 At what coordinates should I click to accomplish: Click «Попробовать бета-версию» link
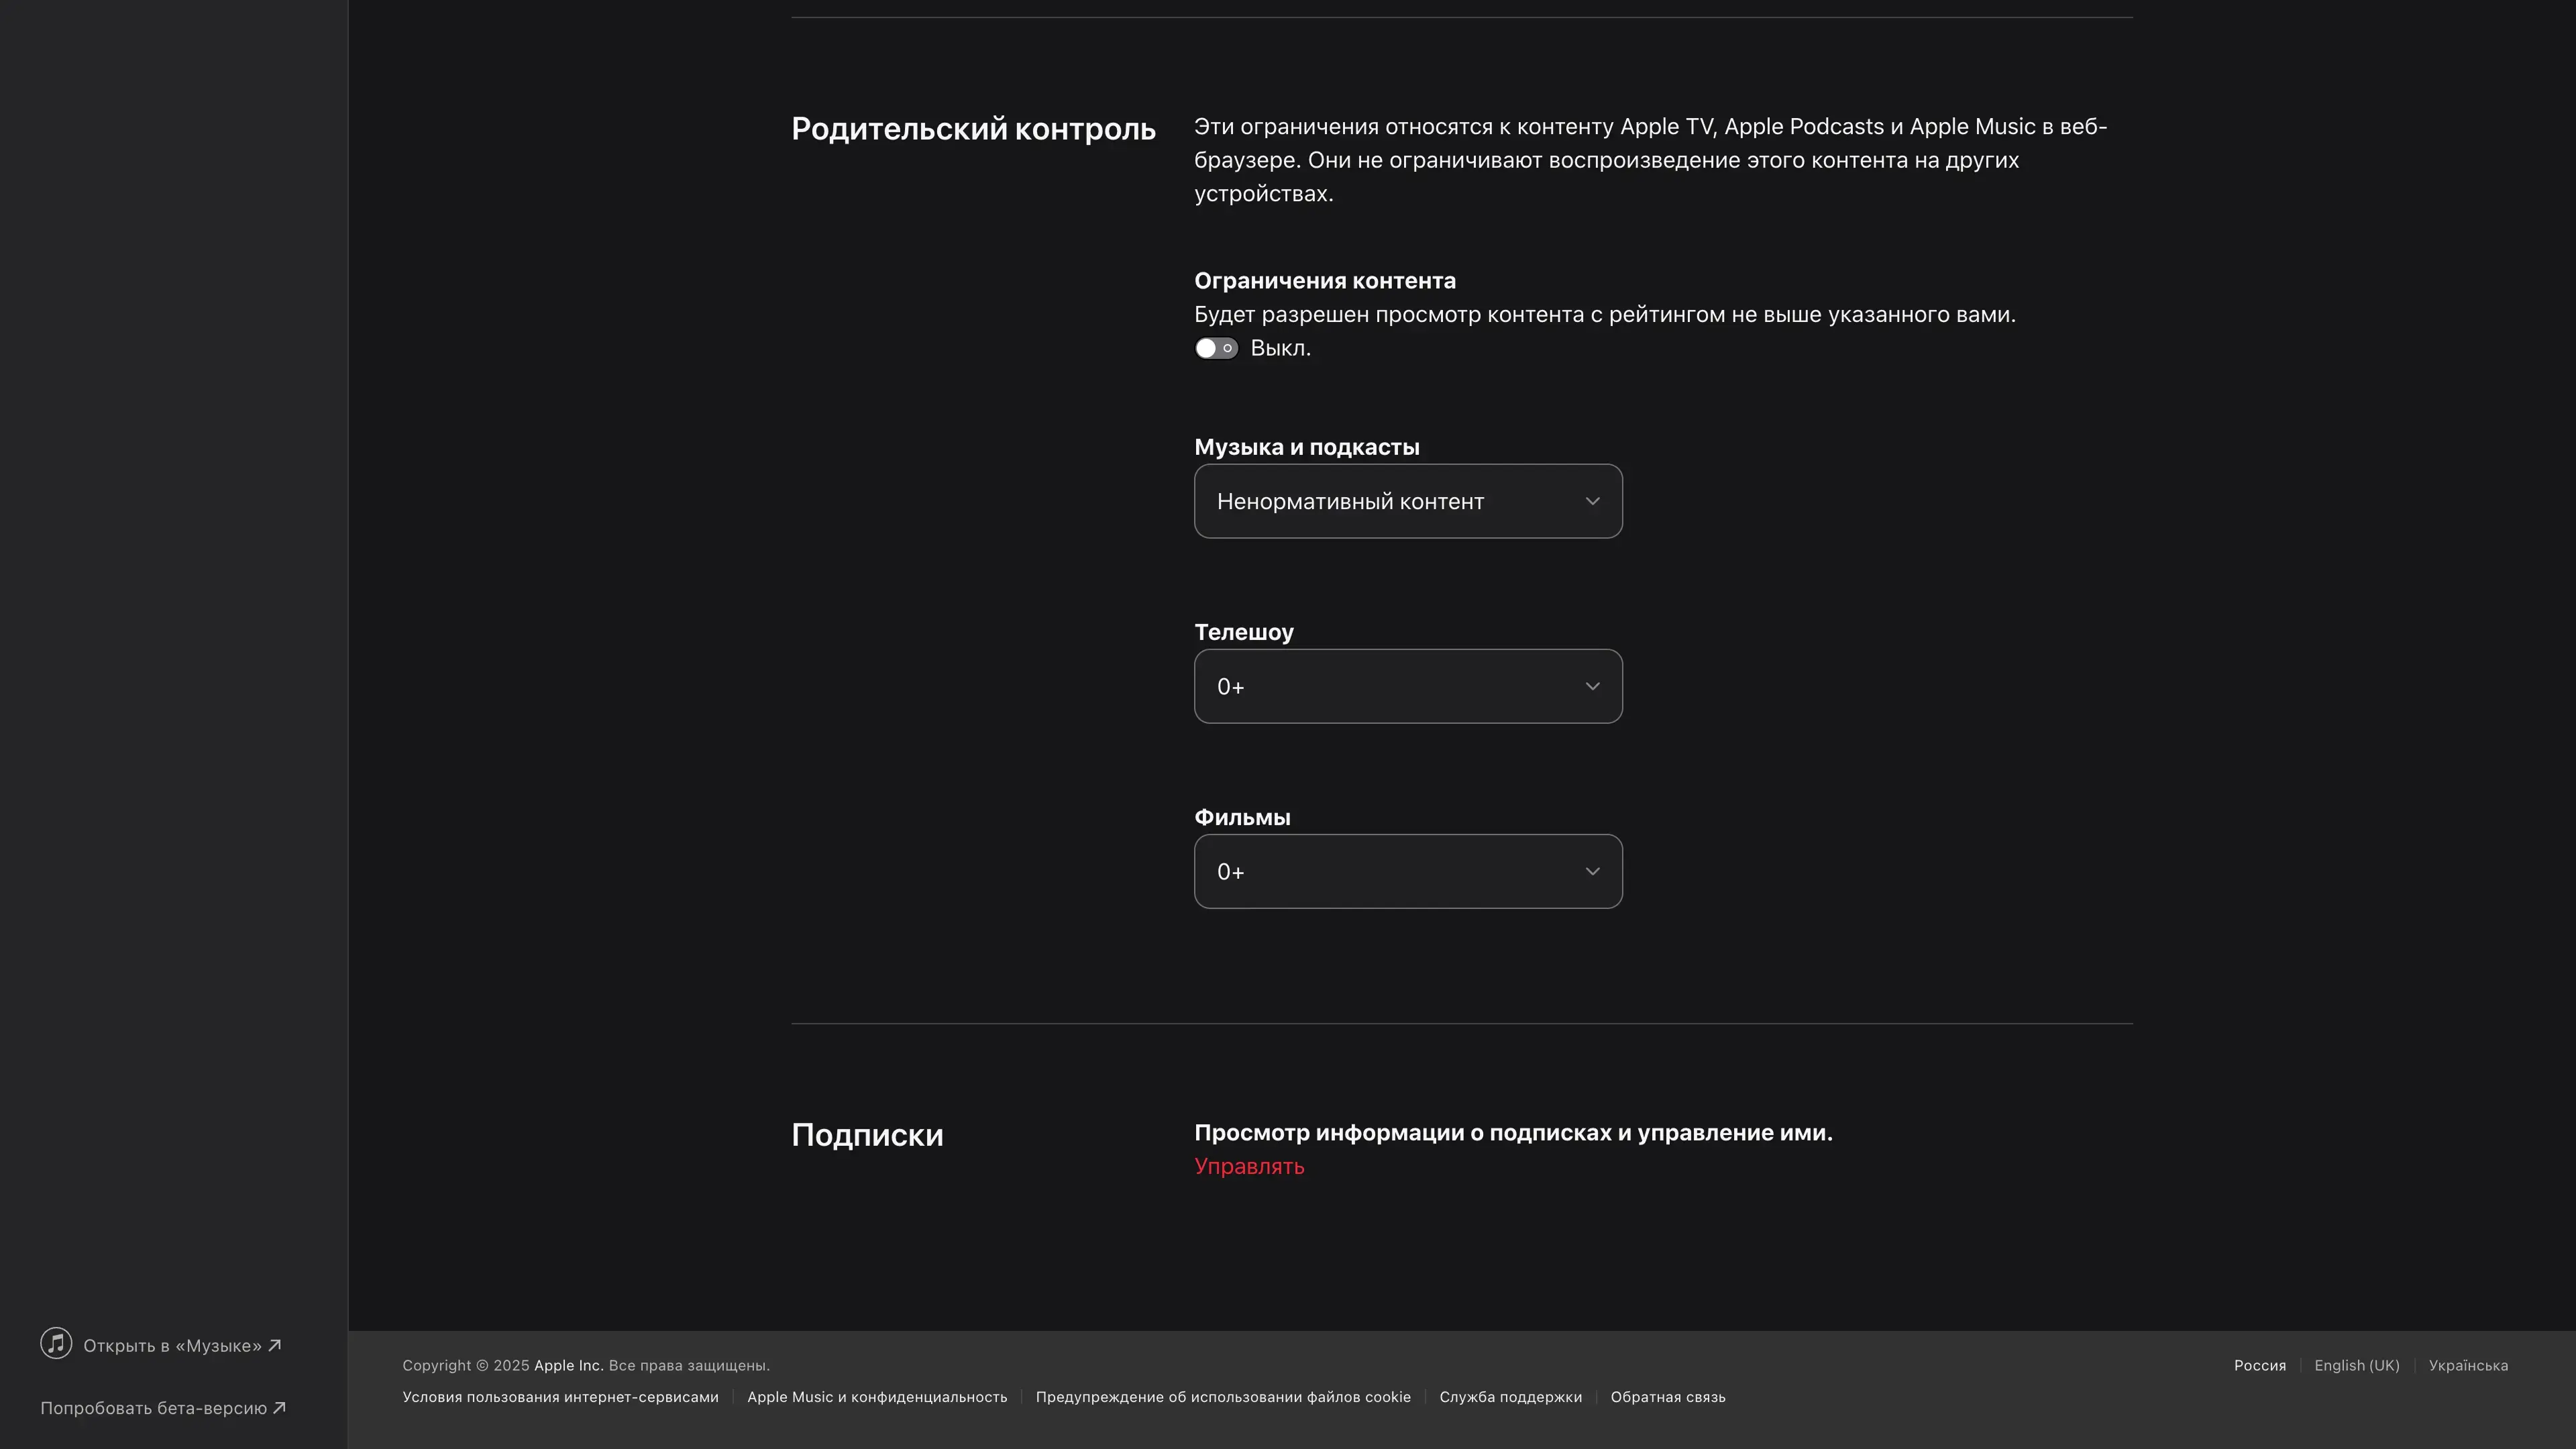coord(153,1408)
